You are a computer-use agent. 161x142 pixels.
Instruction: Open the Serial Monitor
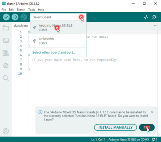click(154, 17)
